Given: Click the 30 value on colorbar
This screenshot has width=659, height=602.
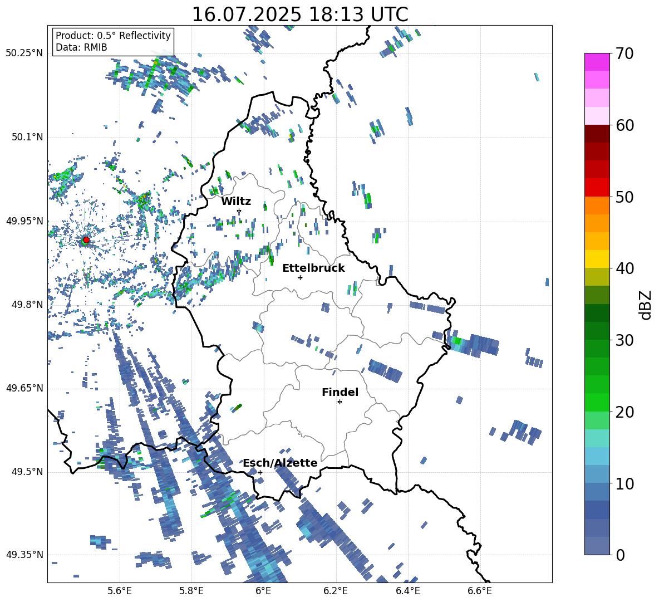Looking at the screenshot, I should [624, 340].
